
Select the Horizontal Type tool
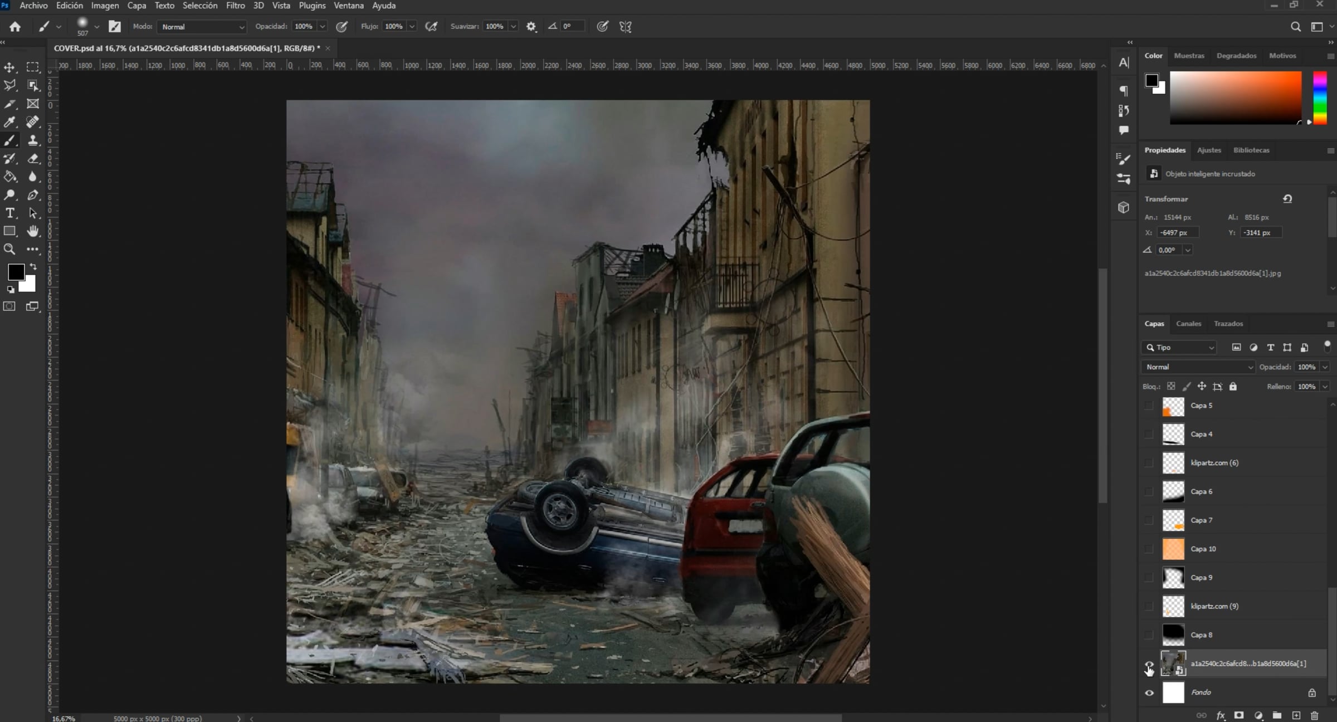[x=9, y=213]
